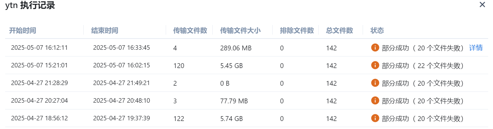Close the ytn 执行记录 dialog

pos(482,5)
